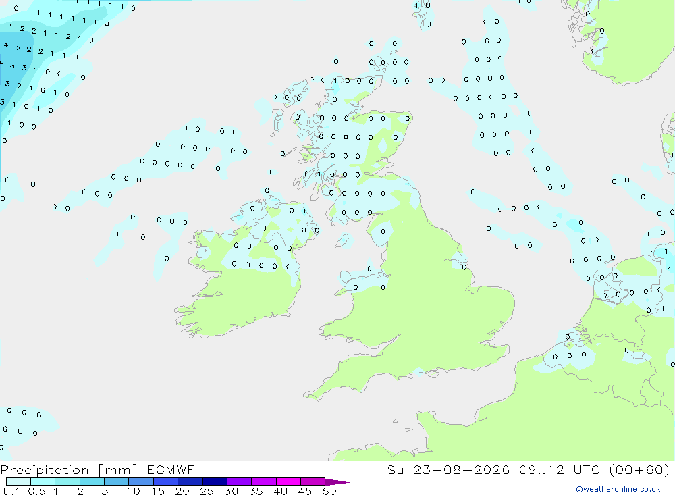
Task: Pick the 30–35 mm purple legend swatch
Action: (240, 481)
